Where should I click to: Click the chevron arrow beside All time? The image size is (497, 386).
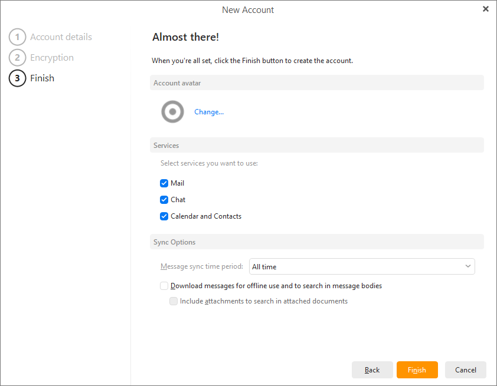pos(468,266)
